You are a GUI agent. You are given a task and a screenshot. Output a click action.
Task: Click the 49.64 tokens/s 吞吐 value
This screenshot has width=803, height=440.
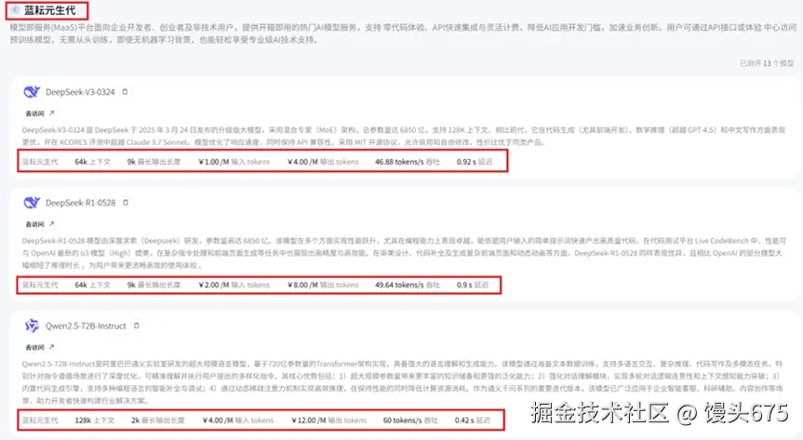point(408,285)
